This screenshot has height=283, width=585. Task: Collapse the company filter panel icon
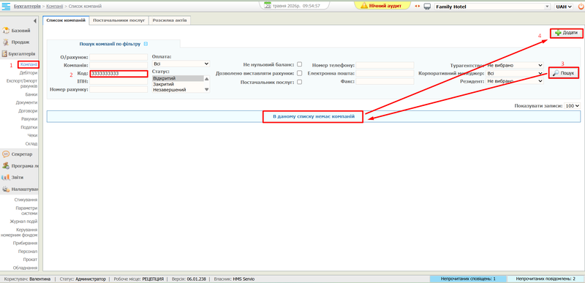pos(146,44)
